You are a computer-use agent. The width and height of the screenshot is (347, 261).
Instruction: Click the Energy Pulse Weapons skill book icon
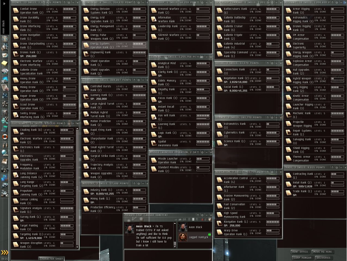tap(86, 37)
